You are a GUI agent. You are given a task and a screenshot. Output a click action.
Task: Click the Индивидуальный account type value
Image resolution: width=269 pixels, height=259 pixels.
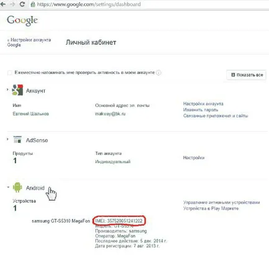pyautogui.click(x=113, y=162)
